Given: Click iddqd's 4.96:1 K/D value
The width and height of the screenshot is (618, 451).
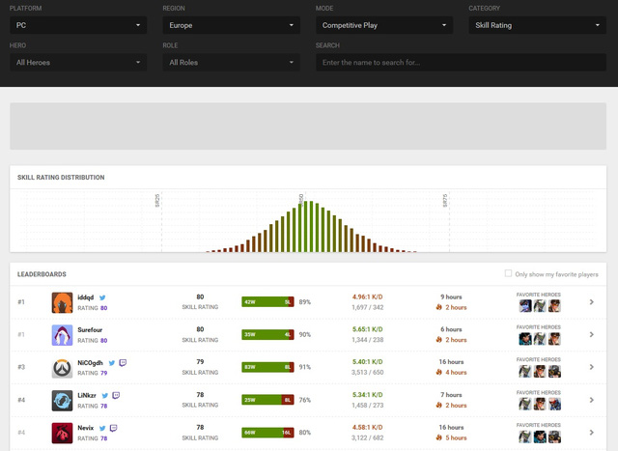Looking at the screenshot, I should [367, 296].
